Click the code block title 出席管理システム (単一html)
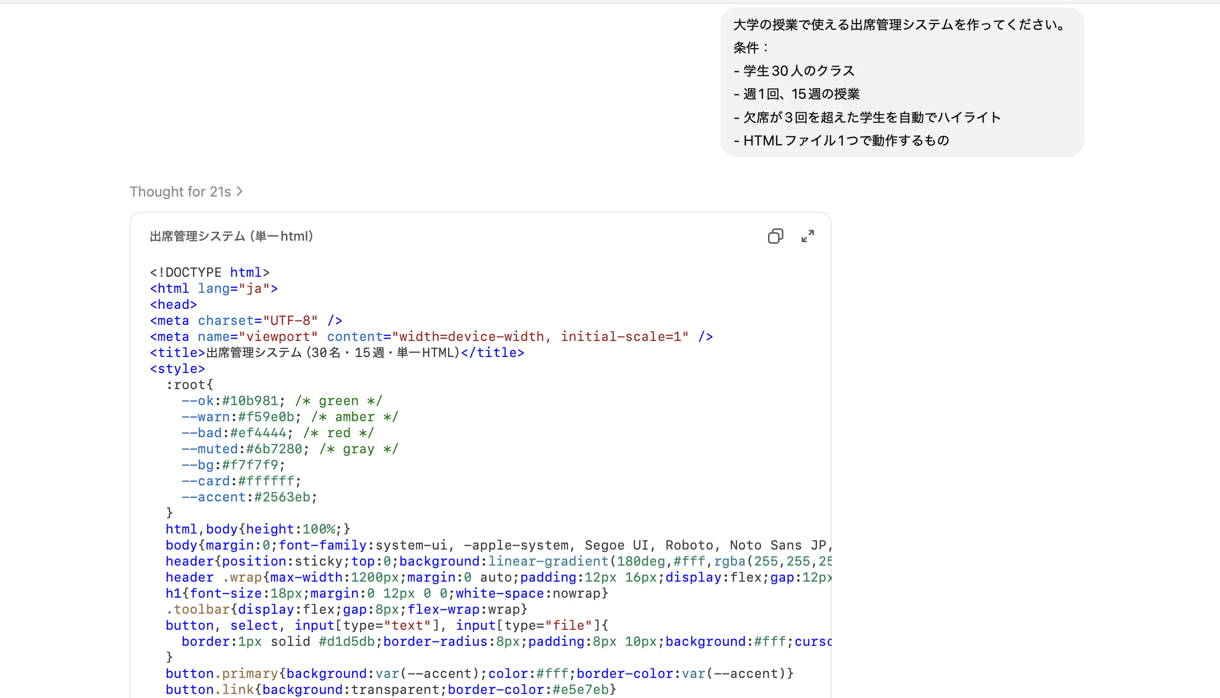Image resolution: width=1220 pixels, height=698 pixels. click(x=231, y=236)
